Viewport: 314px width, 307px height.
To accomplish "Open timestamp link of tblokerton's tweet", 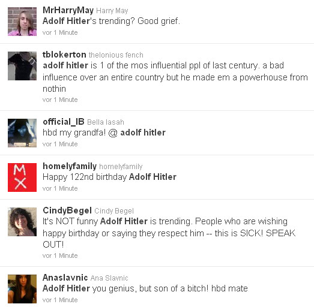I will 60,100.
